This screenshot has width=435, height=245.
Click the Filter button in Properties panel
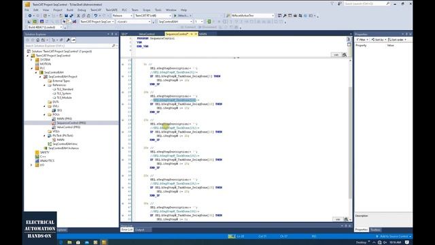[362, 39]
